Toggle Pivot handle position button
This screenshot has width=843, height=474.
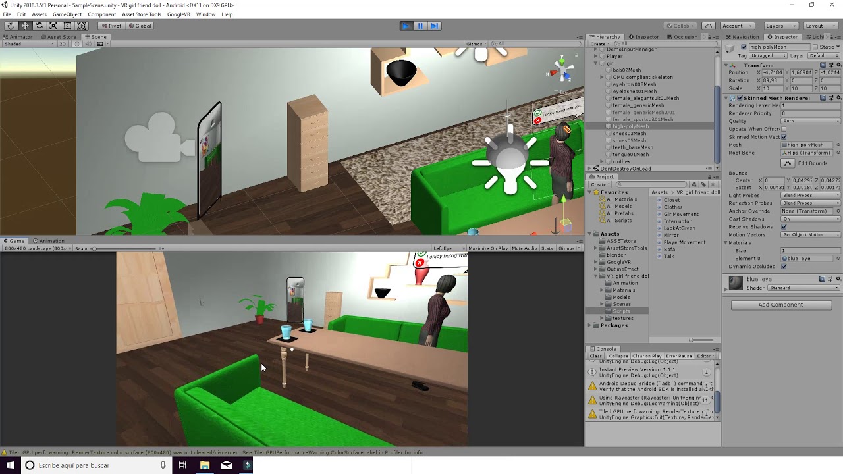[x=111, y=26]
